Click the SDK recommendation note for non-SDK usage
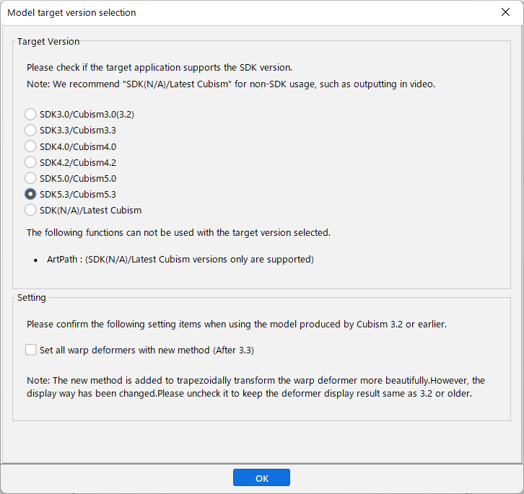The width and height of the screenshot is (524, 494). coord(231,84)
